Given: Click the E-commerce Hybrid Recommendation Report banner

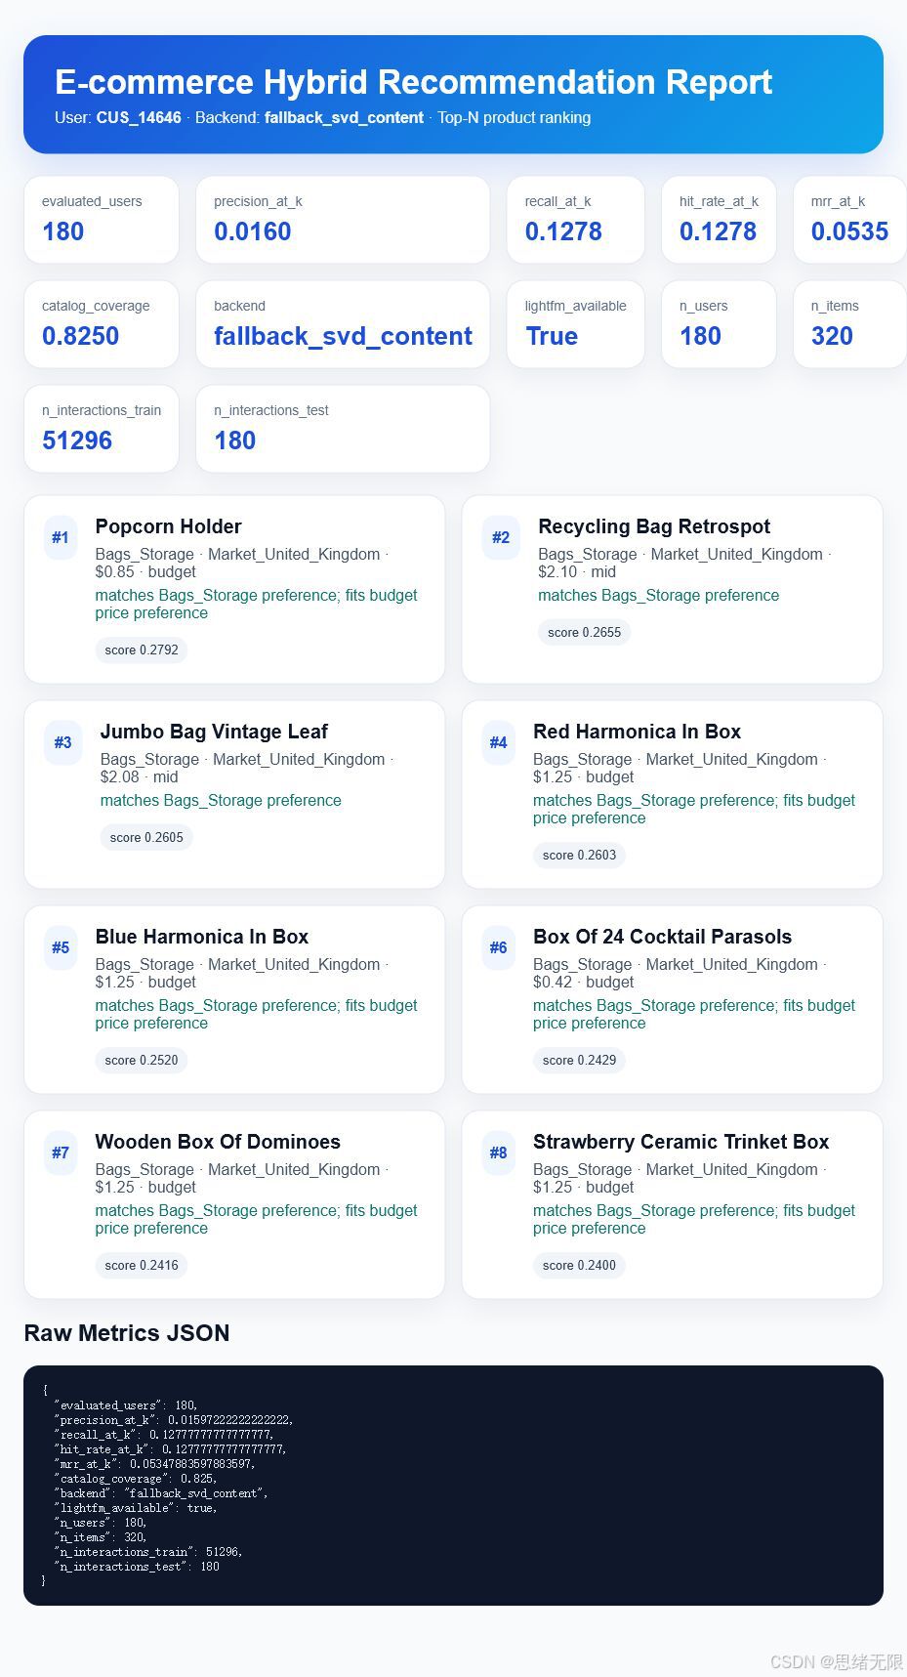Looking at the screenshot, I should 453,95.
